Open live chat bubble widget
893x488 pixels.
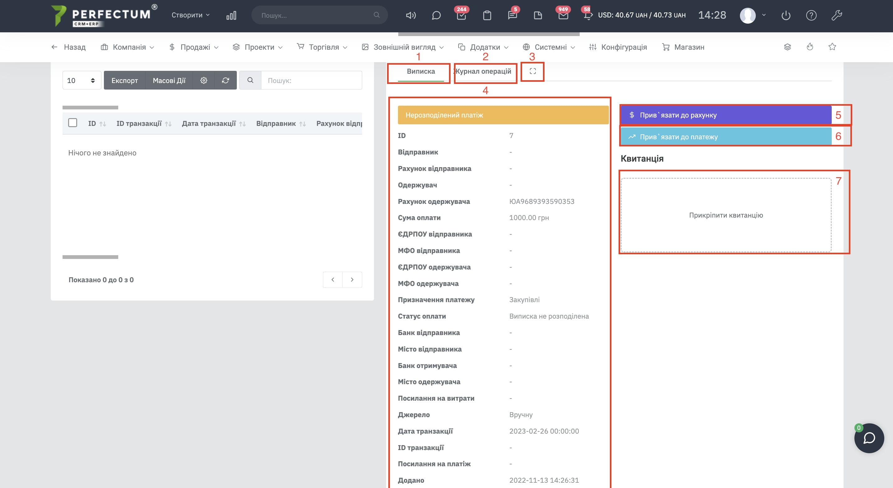pyautogui.click(x=869, y=438)
